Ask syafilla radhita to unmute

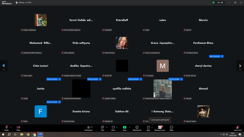pos(133,79)
